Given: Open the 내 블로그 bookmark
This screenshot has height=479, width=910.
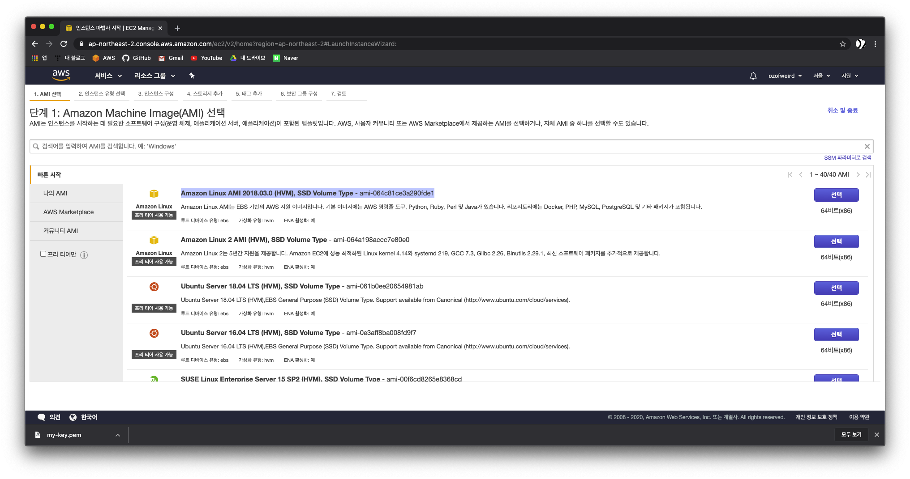Looking at the screenshot, I should 70,58.
